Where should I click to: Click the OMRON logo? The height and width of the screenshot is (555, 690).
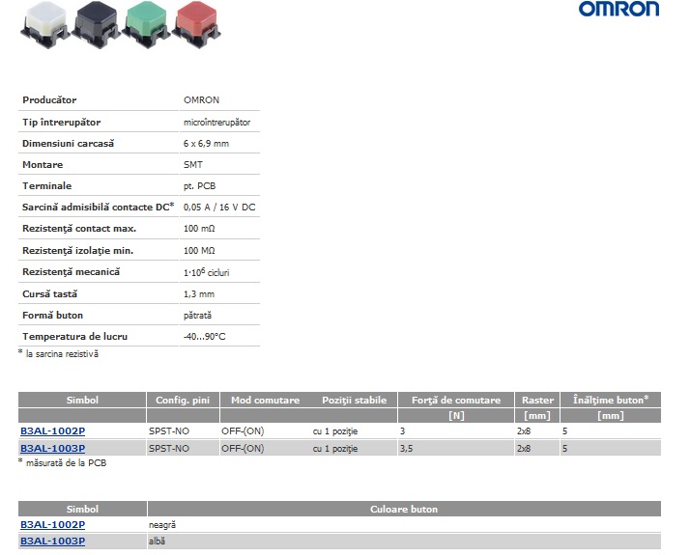[x=618, y=9]
